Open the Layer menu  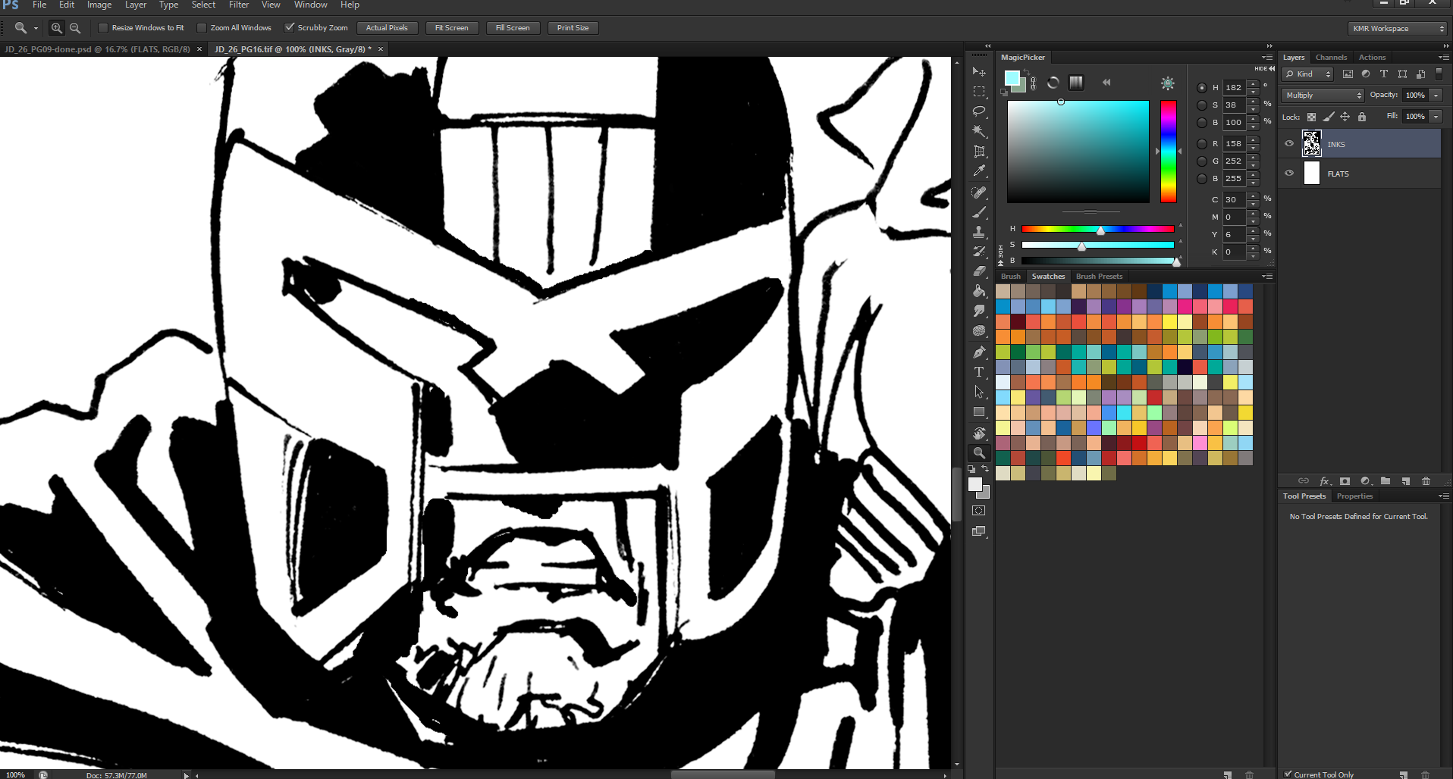[136, 5]
